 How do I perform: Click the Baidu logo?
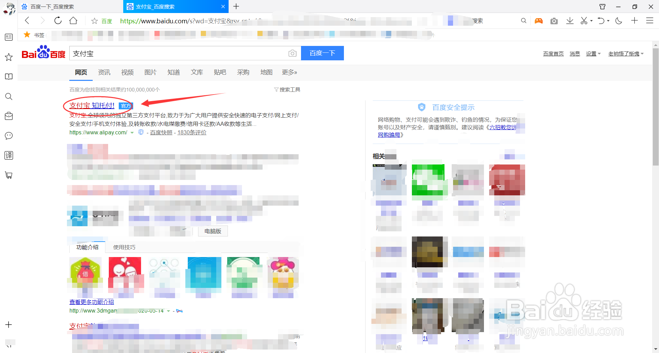[x=43, y=53]
